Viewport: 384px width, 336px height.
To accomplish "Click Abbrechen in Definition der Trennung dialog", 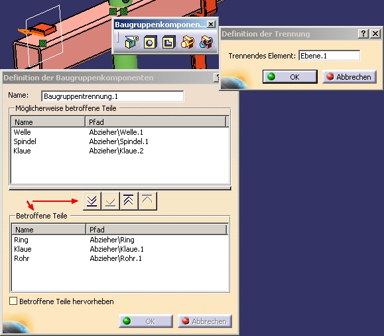I will (x=350, y=77).
